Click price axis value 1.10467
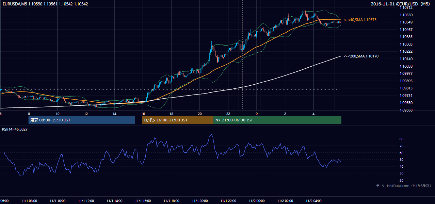 (406, 30)
